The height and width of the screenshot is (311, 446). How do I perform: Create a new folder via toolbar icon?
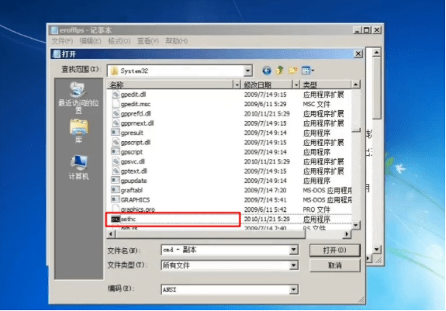(x=293, y=70)
